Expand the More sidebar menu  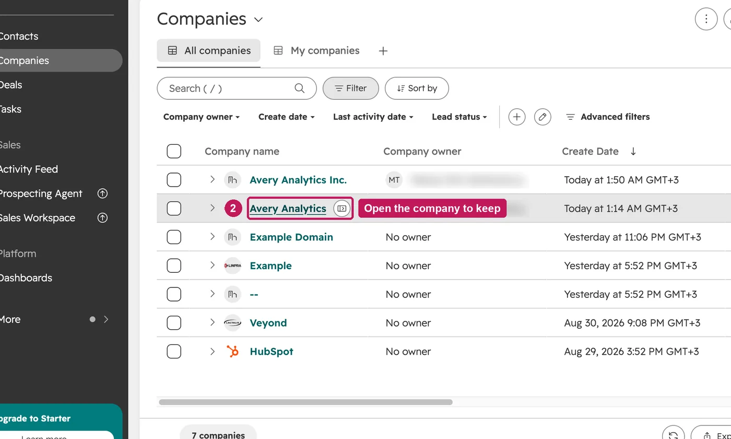pyautogui.click(x=106, y=319)
